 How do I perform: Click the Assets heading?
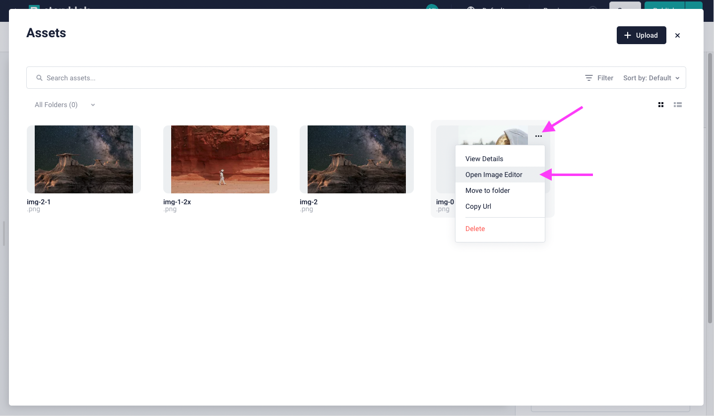(46, 33)
